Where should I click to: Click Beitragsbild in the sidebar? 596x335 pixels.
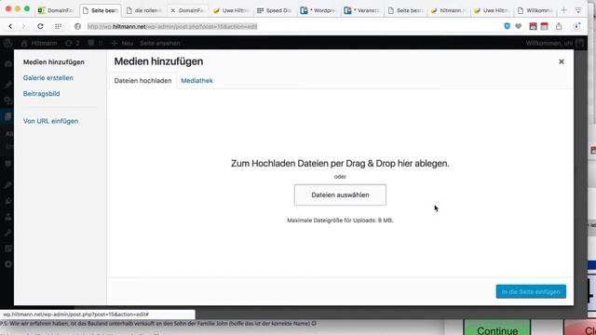[41, 93]
